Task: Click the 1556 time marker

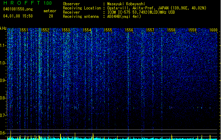Action: (129, 30)
